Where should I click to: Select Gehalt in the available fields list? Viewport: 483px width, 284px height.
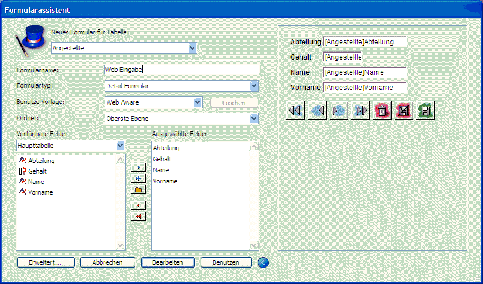(x=37, y=171)
